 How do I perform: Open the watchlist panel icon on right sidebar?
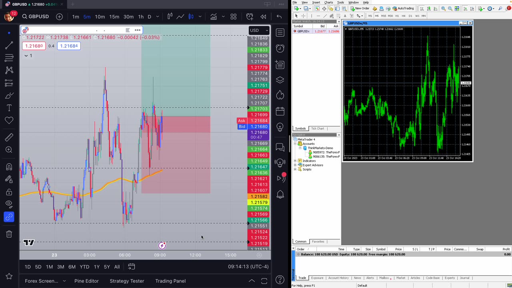pyautogui.click(x=280, y=32)
